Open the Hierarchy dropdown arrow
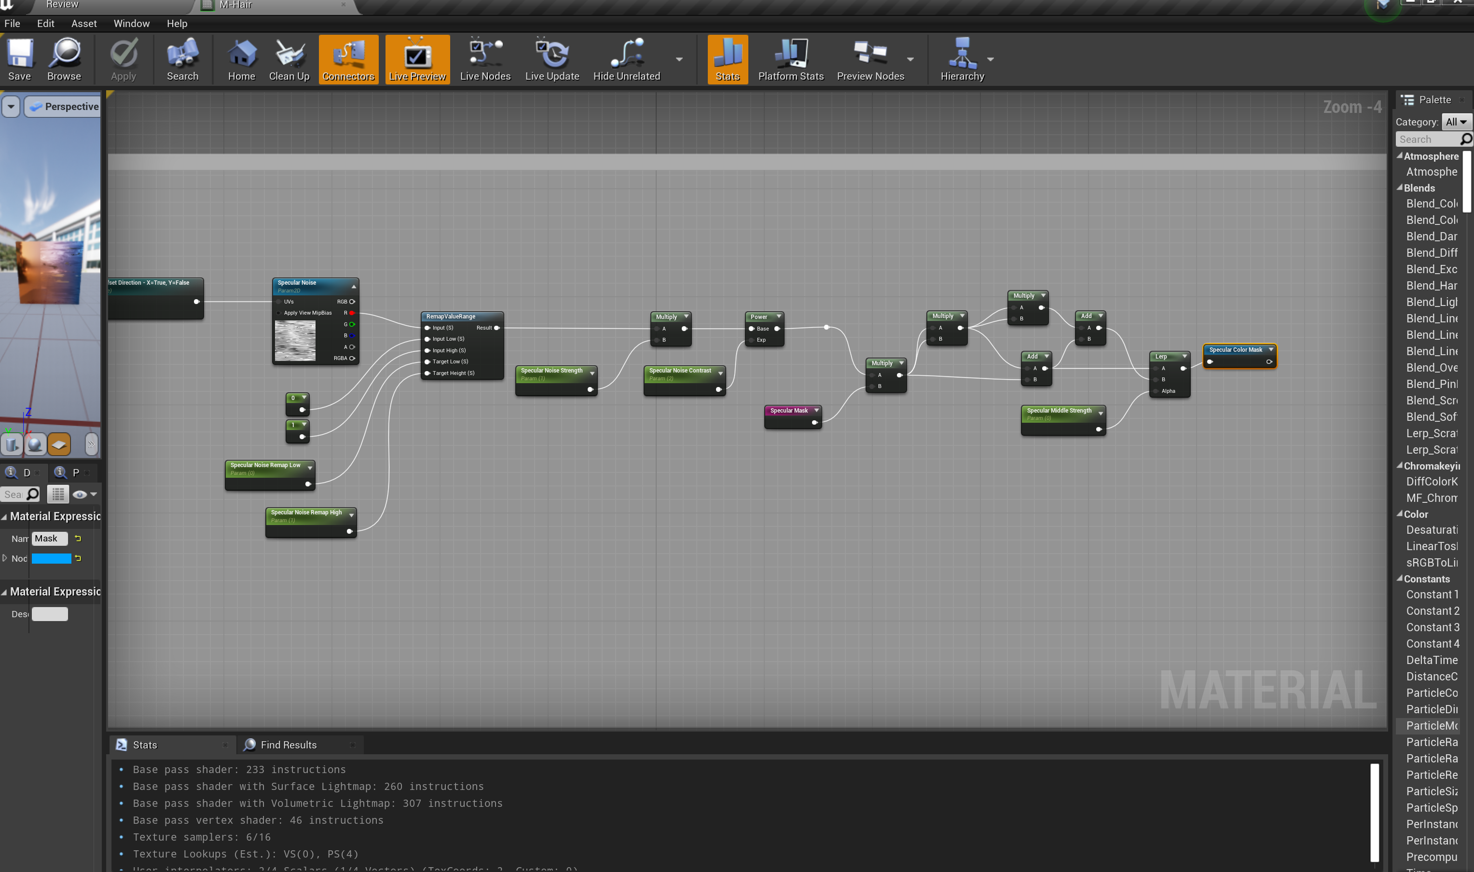The width and height of the screenshot is (1474, 872). click(x=991, y=59)
